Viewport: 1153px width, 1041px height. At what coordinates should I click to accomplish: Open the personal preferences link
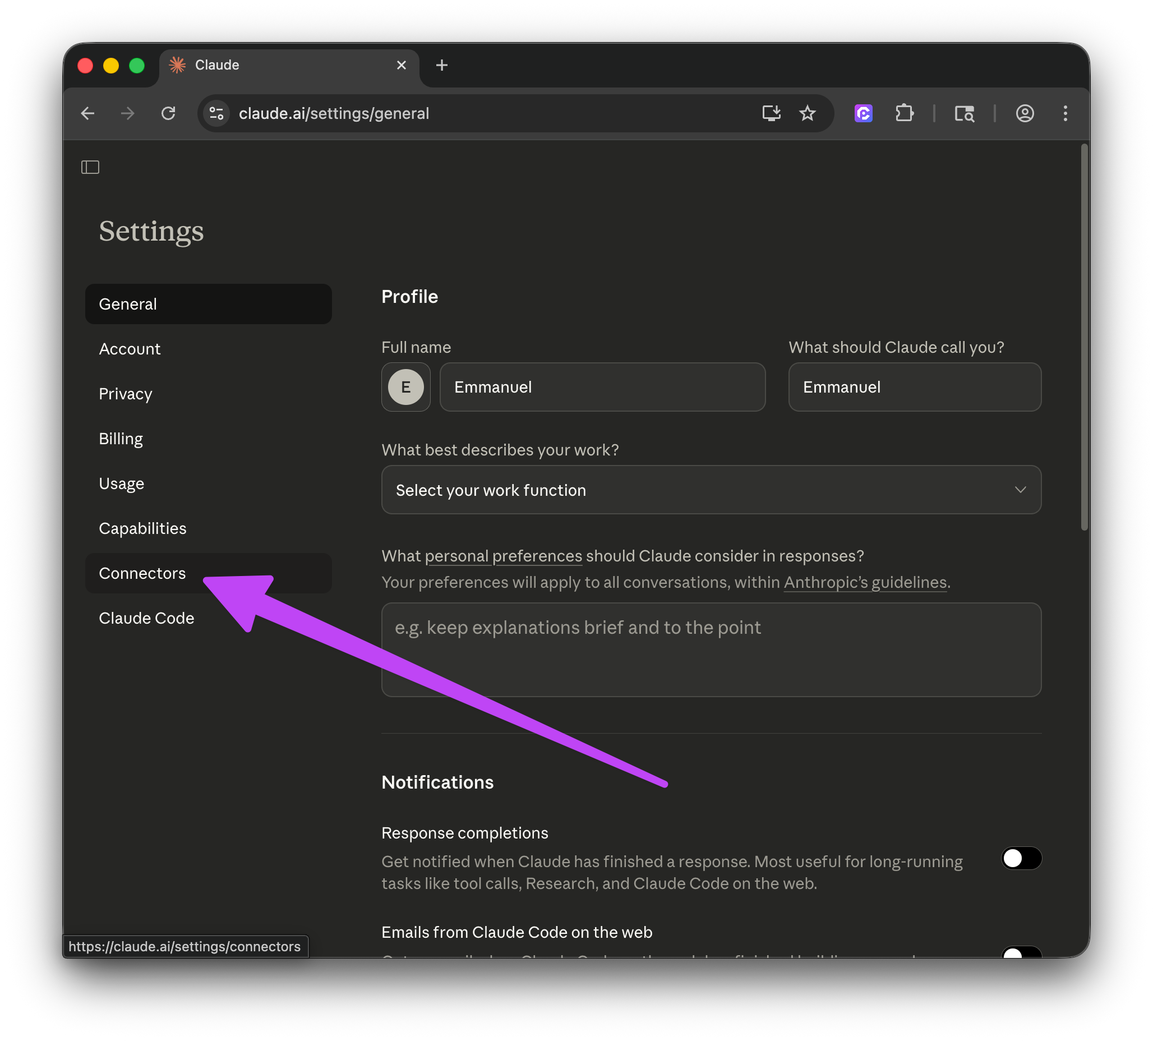502,556
